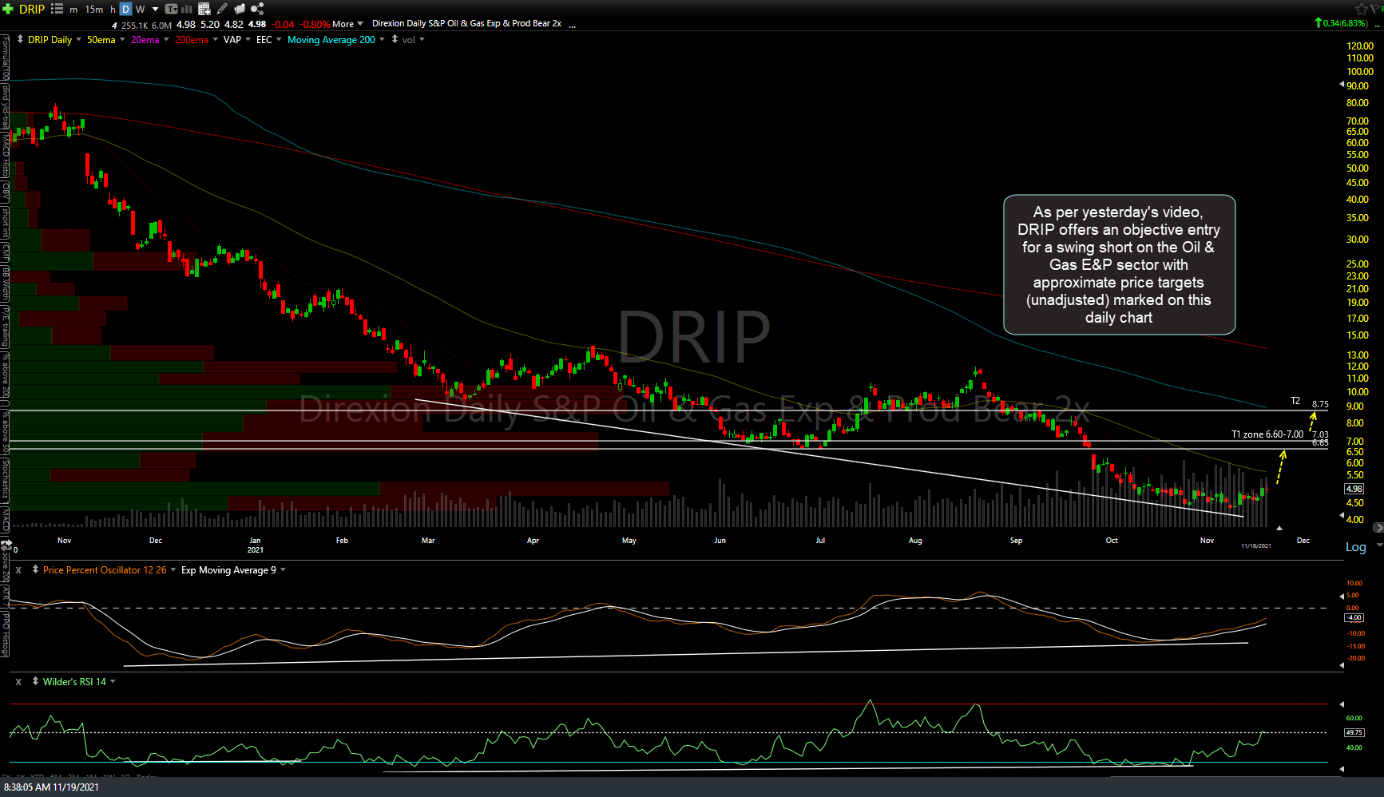
Task: Click the green plus add-symbol icon
Action: [8, 9]
